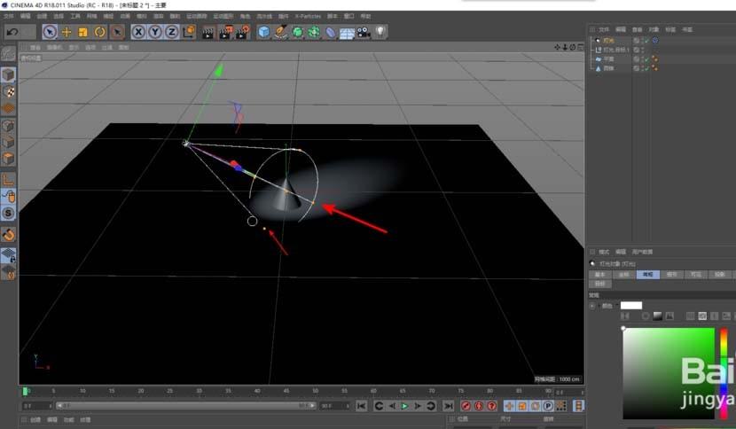Toggle the green enable checkmark for the light object
The height and width of the screenshot is (429, 736).
[x=646, y=41]
